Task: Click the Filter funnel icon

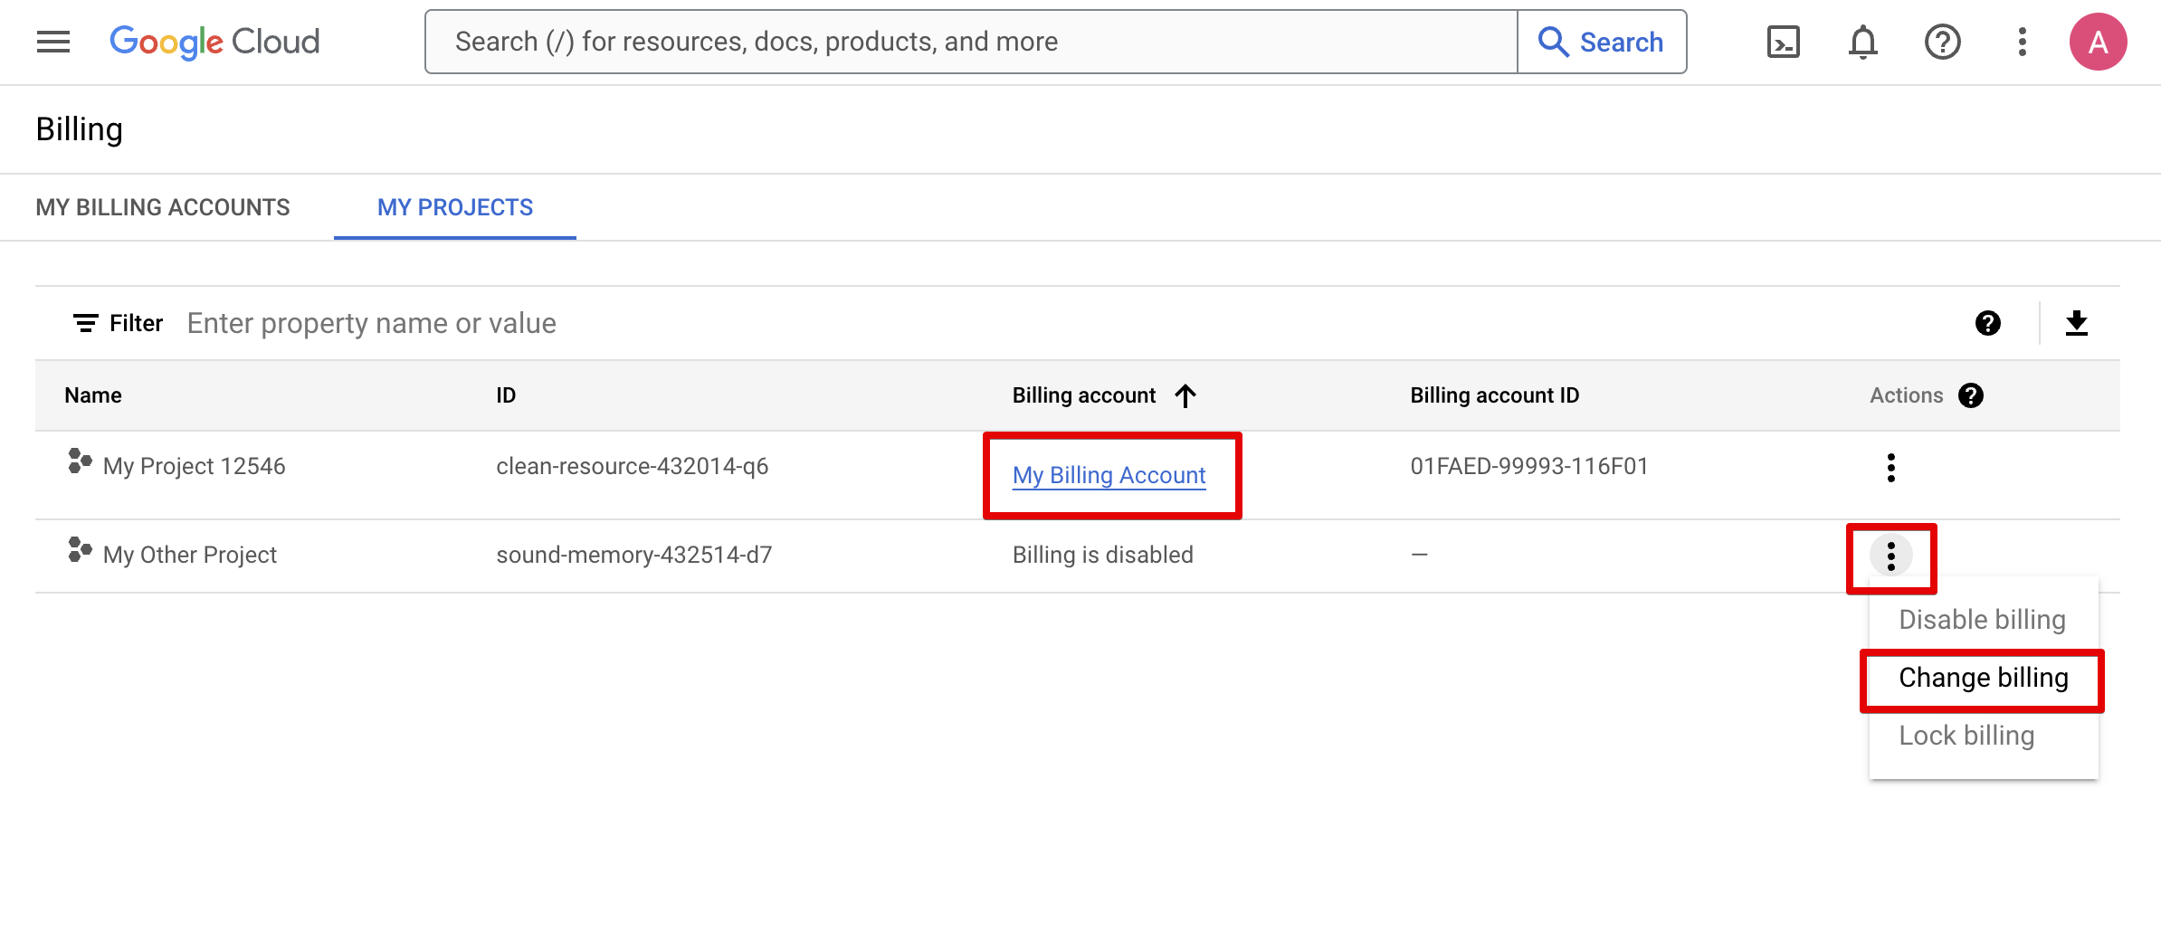Action: click(x=84, y=323)
